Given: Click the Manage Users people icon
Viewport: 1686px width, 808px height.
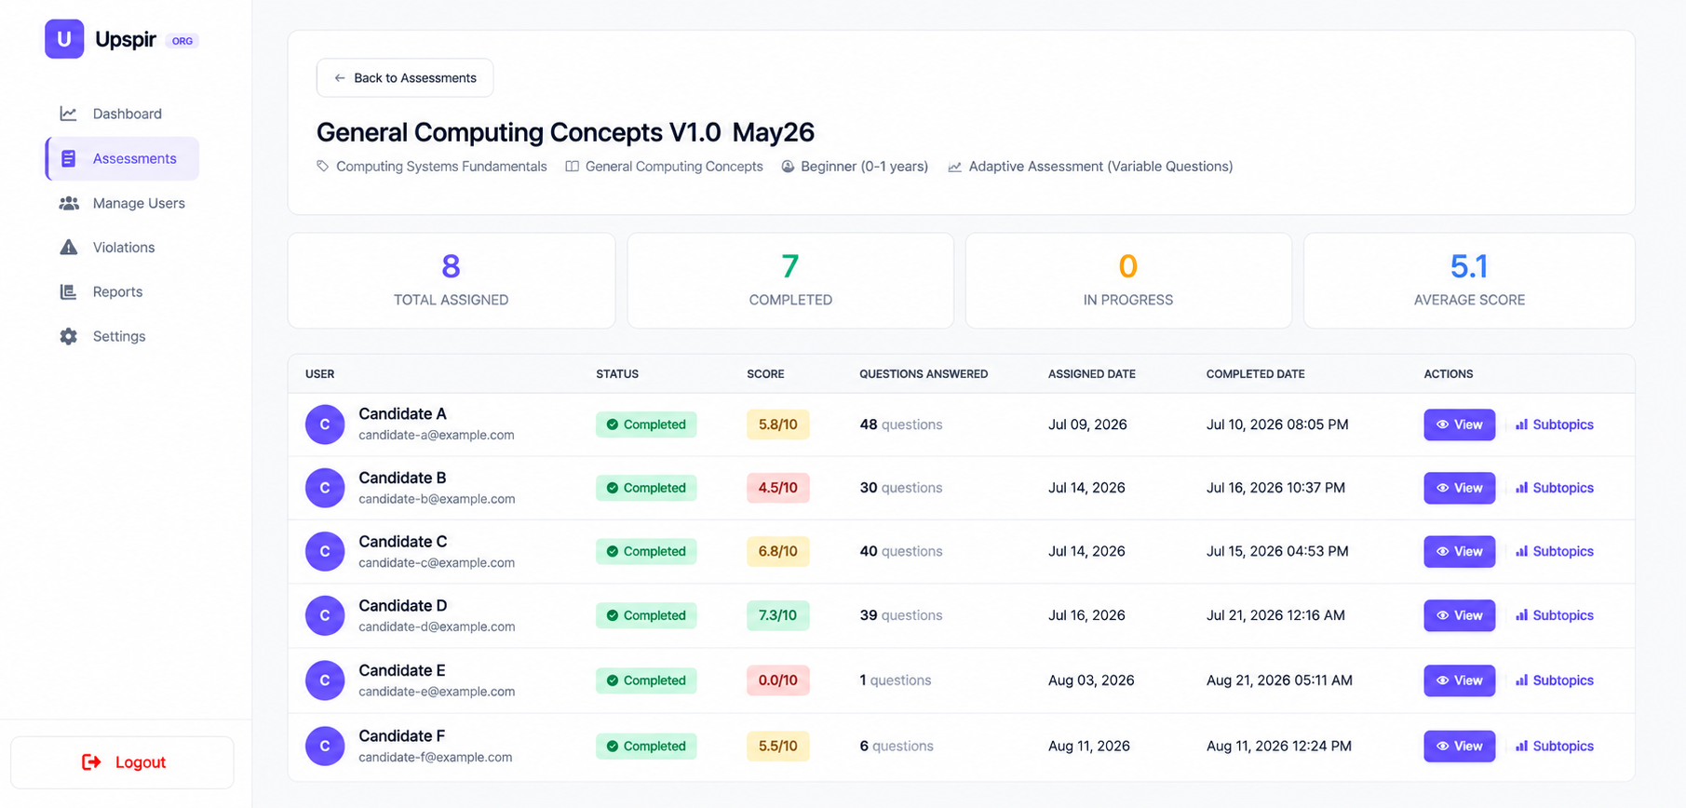Looking at the screenshot, I should pos(69,203).
